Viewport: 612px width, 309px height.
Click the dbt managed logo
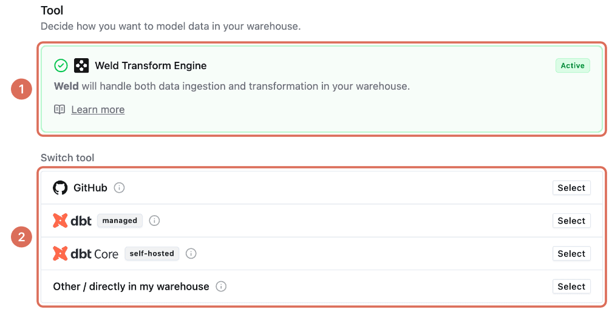pos(72,221)
